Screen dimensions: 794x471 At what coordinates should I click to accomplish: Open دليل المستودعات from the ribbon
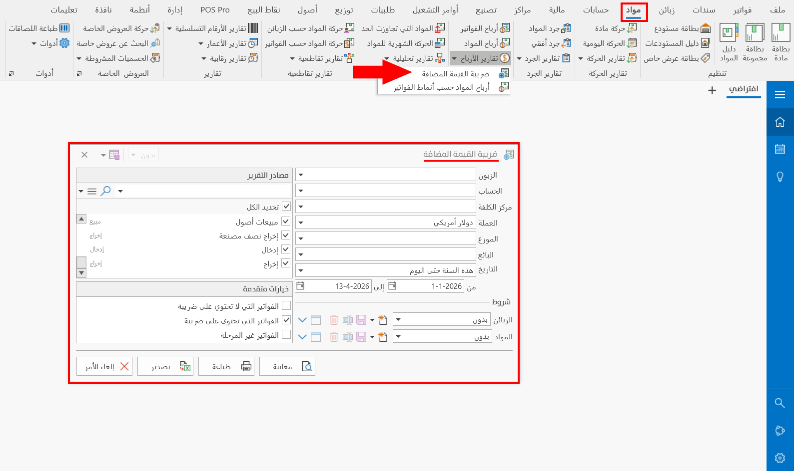click(678, 43)
